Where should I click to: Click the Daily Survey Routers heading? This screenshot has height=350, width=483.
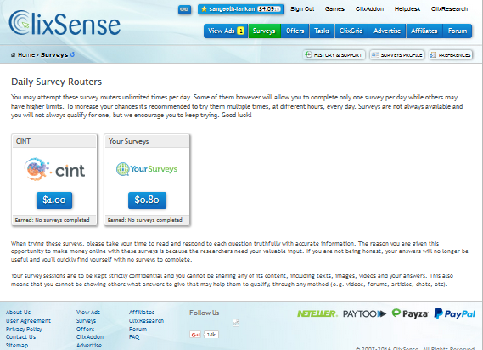pyautogui.click(x=56, y=82)
